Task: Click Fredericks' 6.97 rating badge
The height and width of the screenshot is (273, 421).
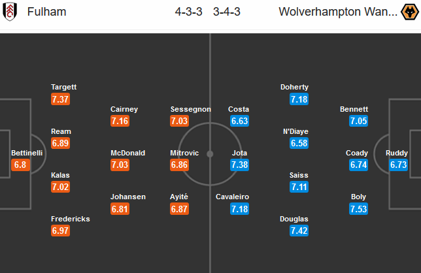Action: coord(60,231)
